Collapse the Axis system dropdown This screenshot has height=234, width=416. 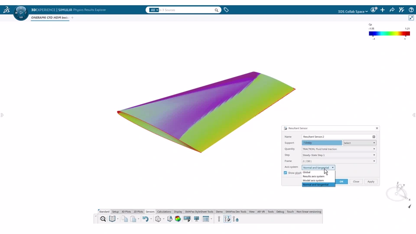pos(318,167)
